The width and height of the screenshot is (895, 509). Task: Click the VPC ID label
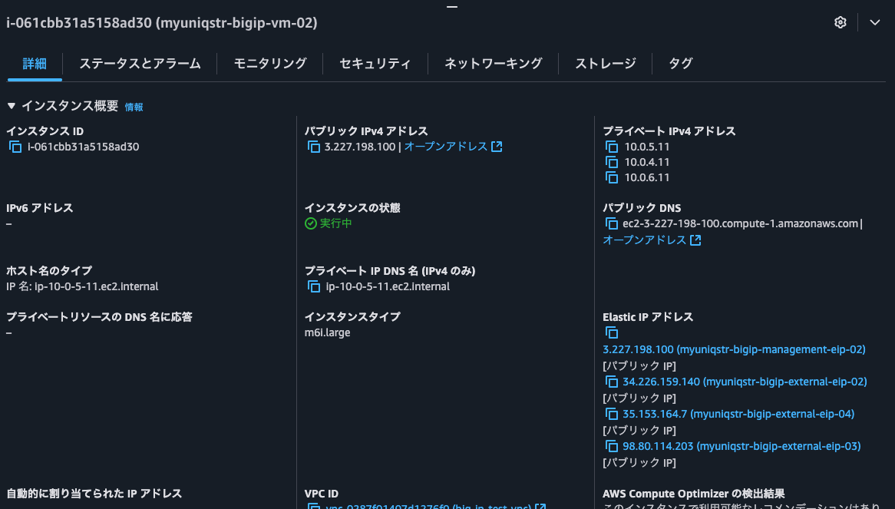pyautogui.click(x=322, y=494)
